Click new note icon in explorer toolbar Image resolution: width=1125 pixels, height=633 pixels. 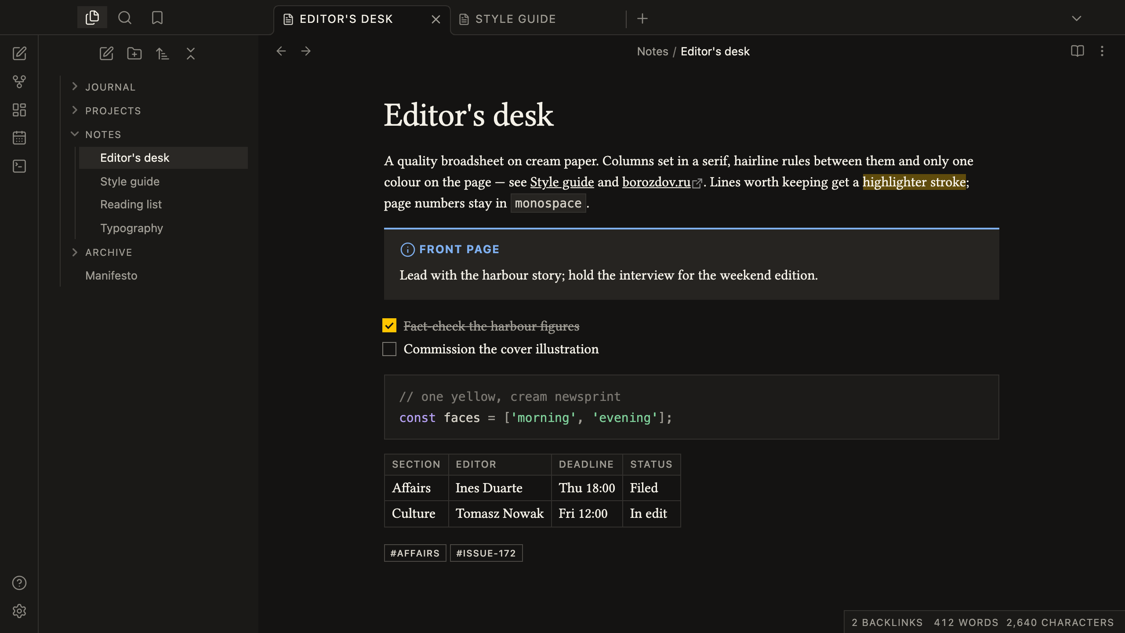tap(106, 54)
